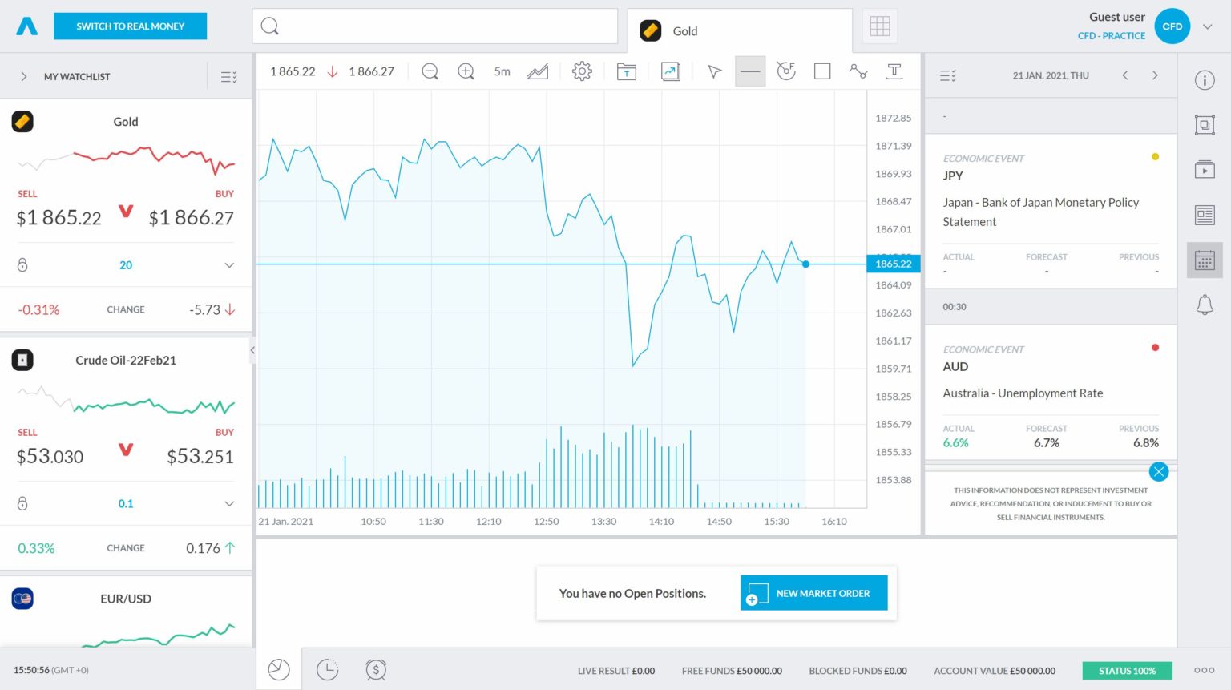The image size is (1231, 690).
Task: Open the trading history clock tab
Action: [327, 670]
